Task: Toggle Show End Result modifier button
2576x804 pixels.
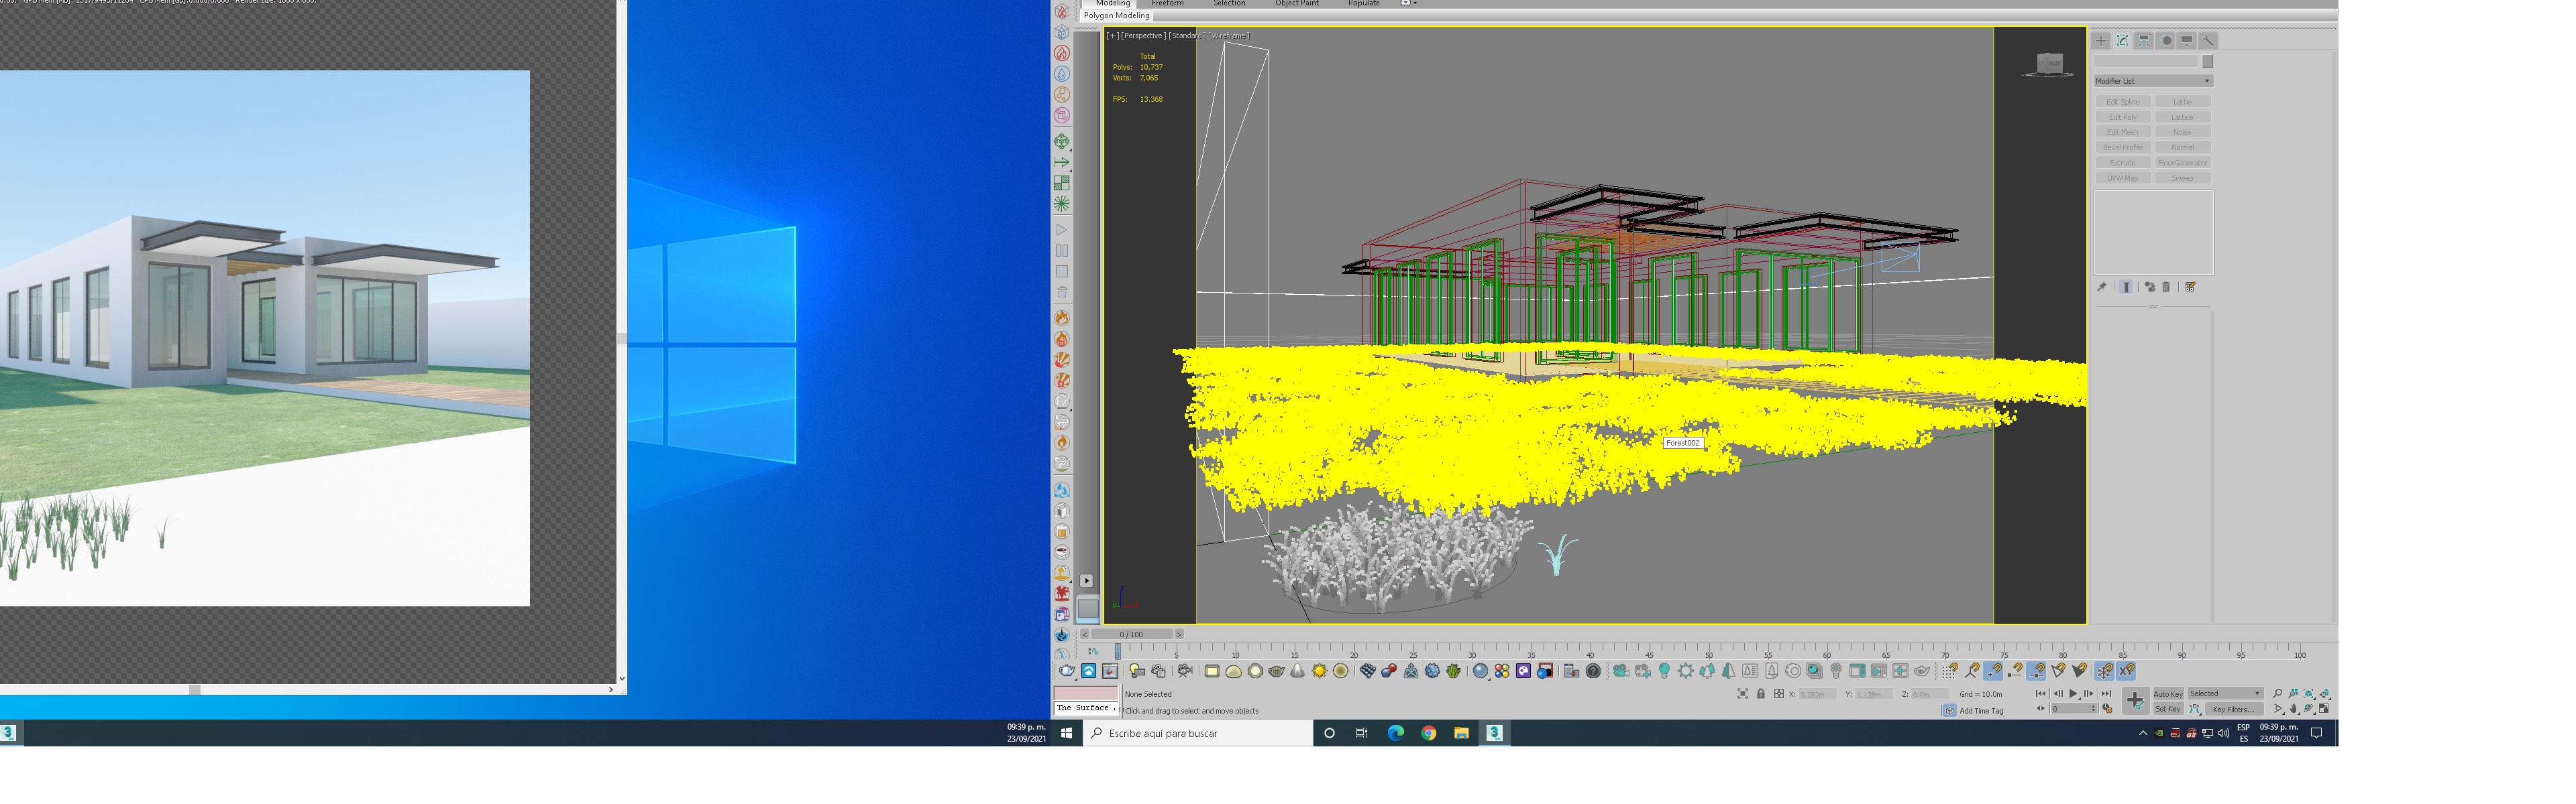Action: click(2126, 287)
